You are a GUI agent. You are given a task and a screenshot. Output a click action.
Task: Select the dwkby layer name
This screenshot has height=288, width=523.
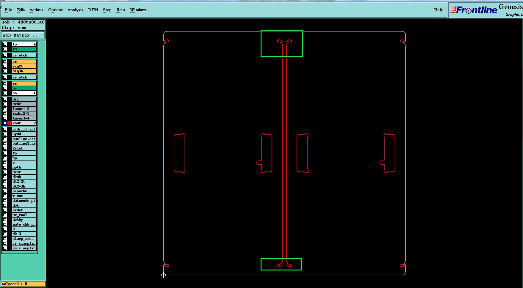pos(24,220)
